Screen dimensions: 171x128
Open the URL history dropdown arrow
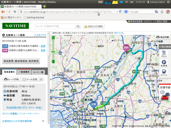[x=117, y=12]
